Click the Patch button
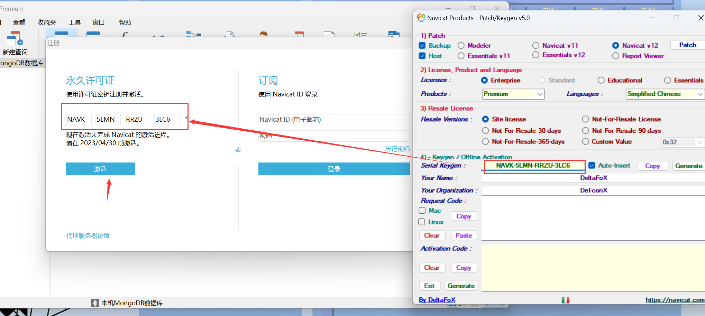 (x=688, y=45)
